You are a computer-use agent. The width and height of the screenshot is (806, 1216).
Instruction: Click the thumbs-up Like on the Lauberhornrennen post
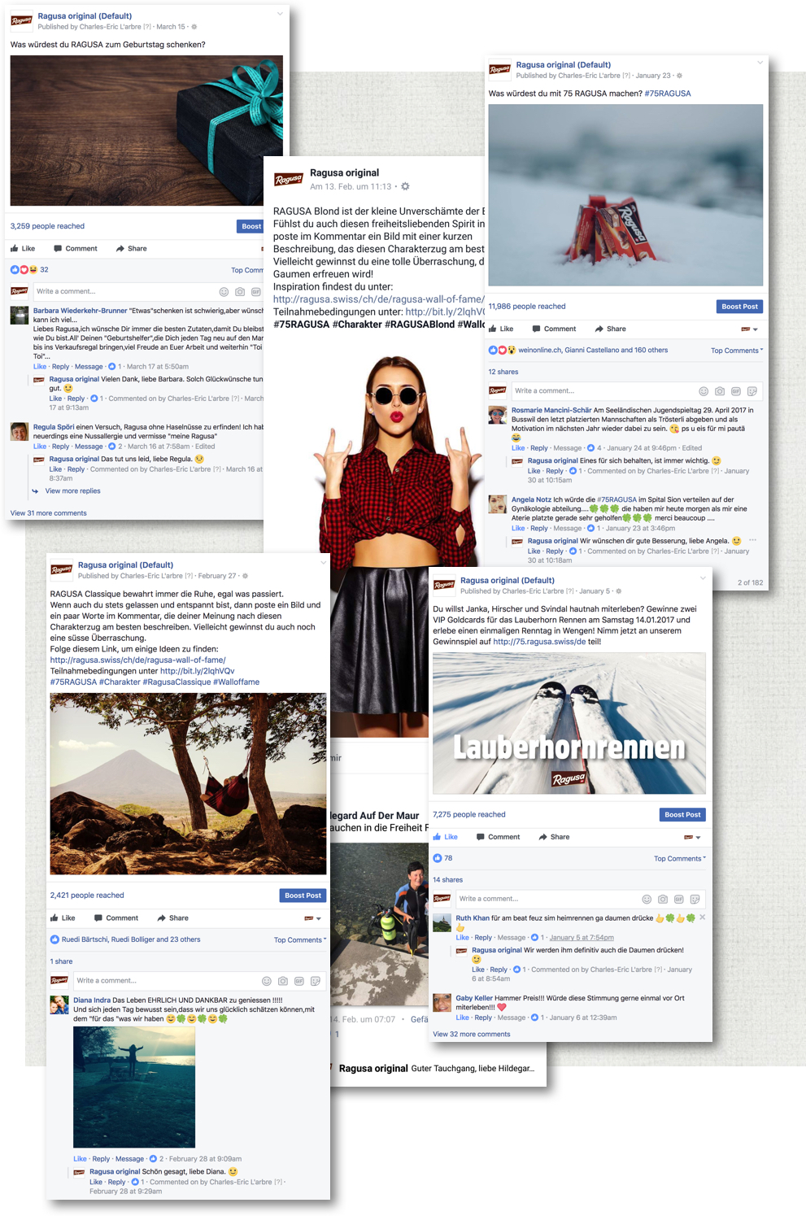coord(438,837)
